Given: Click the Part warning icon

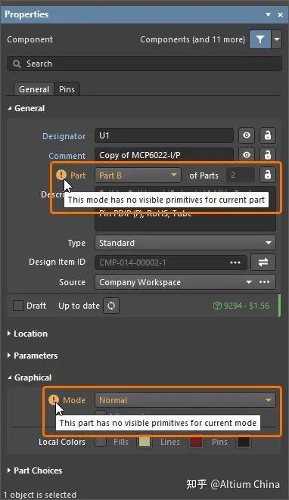Looking at the screenshot, I should pos(61,175).
